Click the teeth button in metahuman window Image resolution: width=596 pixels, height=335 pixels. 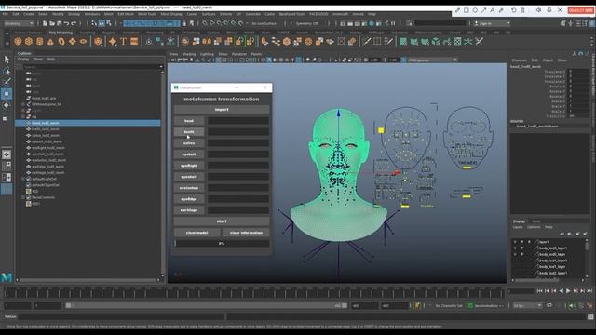point(189,132)
